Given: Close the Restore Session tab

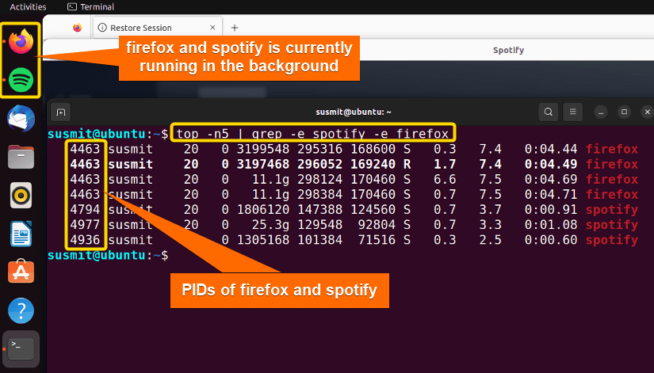Looking at the screenshot, I should coord(212,28).
